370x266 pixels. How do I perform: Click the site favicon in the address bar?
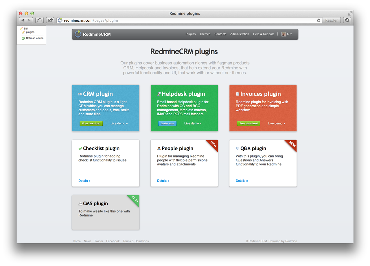[x=60, y=20]
